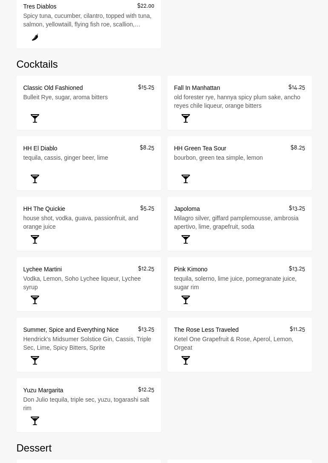The height and width of the screenshot is (463, 328).
Task: Click the cocktail glass icon under Yuzu Margarita
Action: [x=35, y=421]
